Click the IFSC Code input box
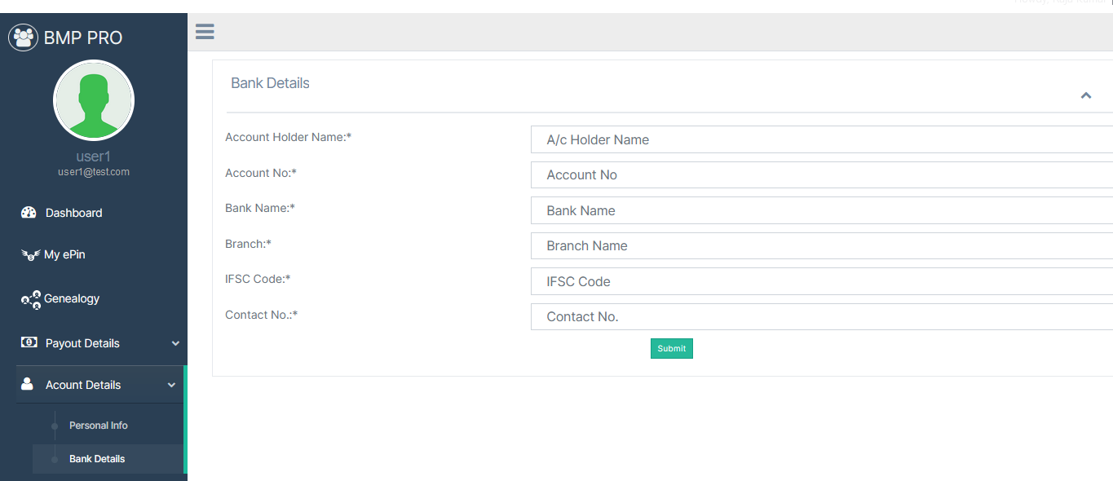The height and width of the screenshot is (481, 1113). (820, 281)
